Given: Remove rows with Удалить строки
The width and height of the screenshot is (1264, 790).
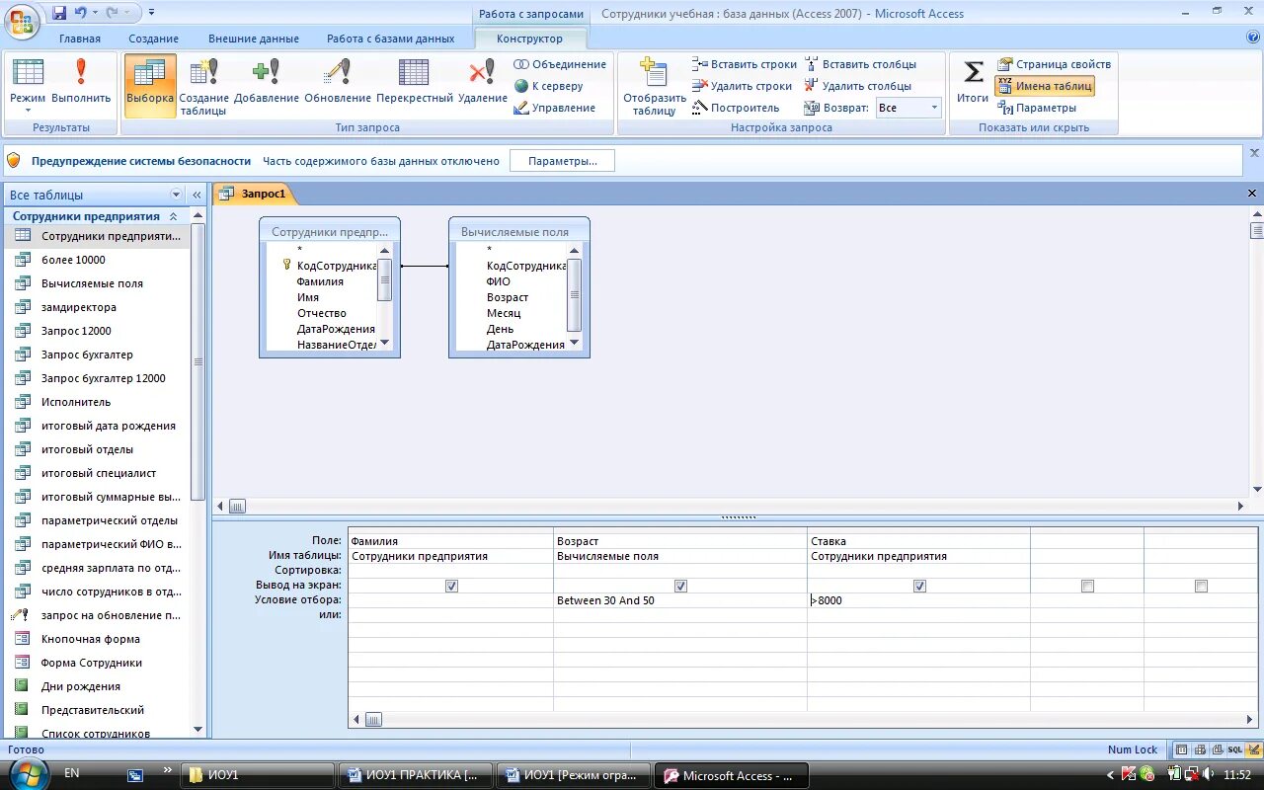Looking at the screenshot, I should pyautogui.click(x=743, y=86).
